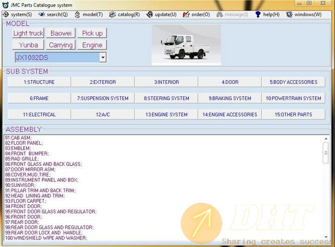The width and height of the screenshot is (335, 247).
Task: Click the JMC app icon in the title bar
Action: point(5,5)
